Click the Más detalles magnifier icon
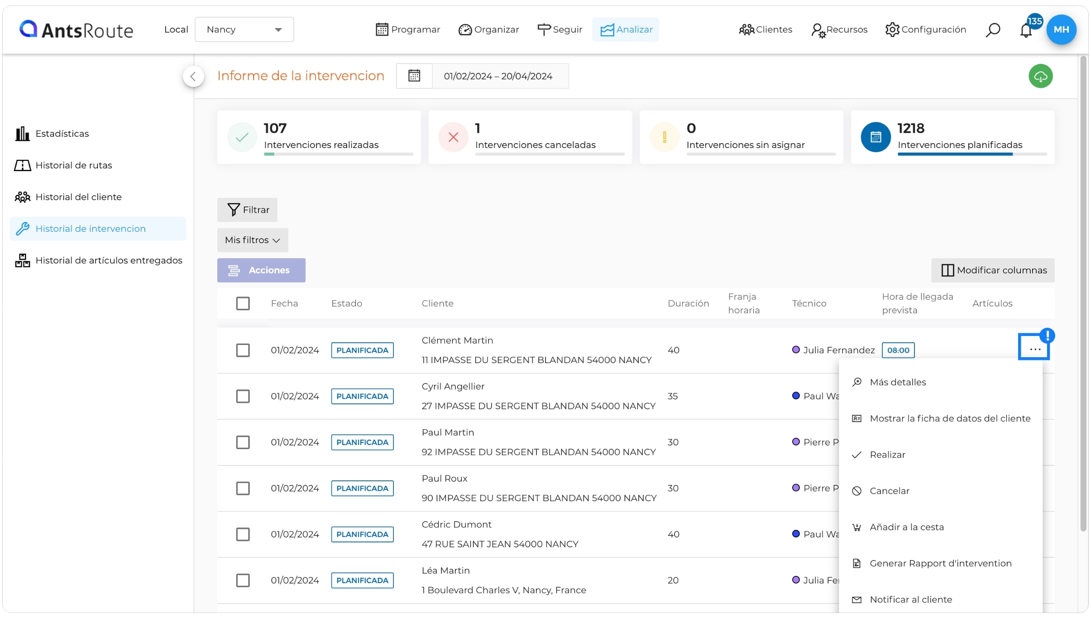1091x618 pixels. (857, 382)
